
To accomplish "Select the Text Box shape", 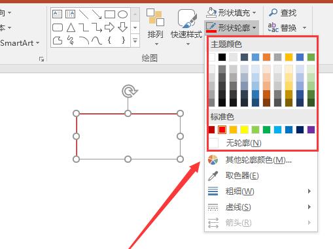I will point(58,14).
